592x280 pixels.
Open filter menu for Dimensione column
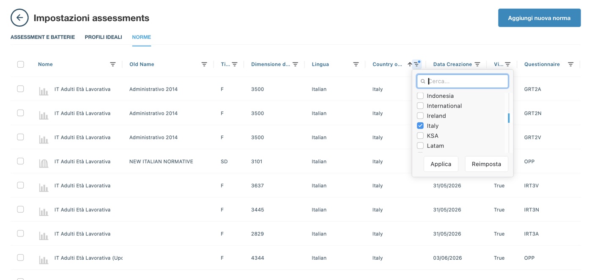(x=295, y=64)
